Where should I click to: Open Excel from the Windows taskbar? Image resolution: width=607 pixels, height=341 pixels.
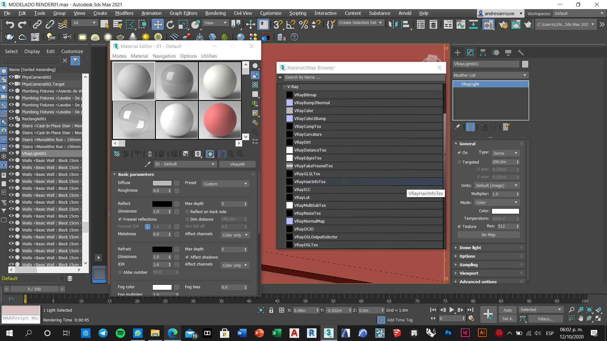pos(276,333)
